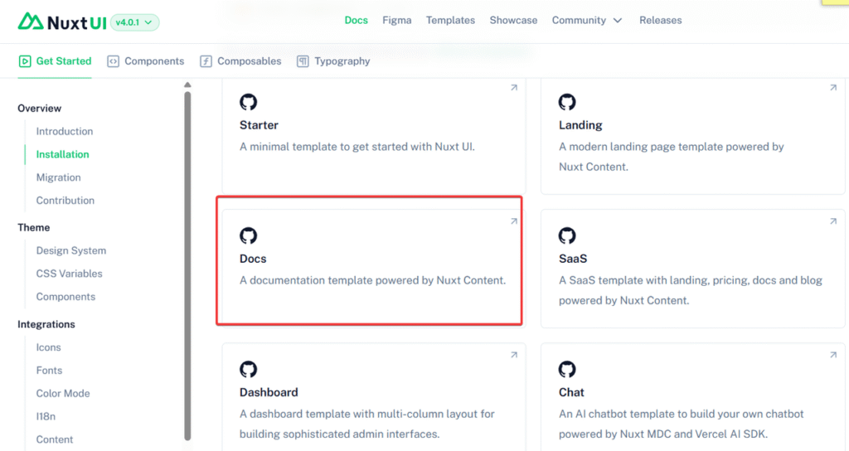The width and height of the screenshot is (849, 451).
Task: Go to Templates in top navigation
Action: (450, 20)
